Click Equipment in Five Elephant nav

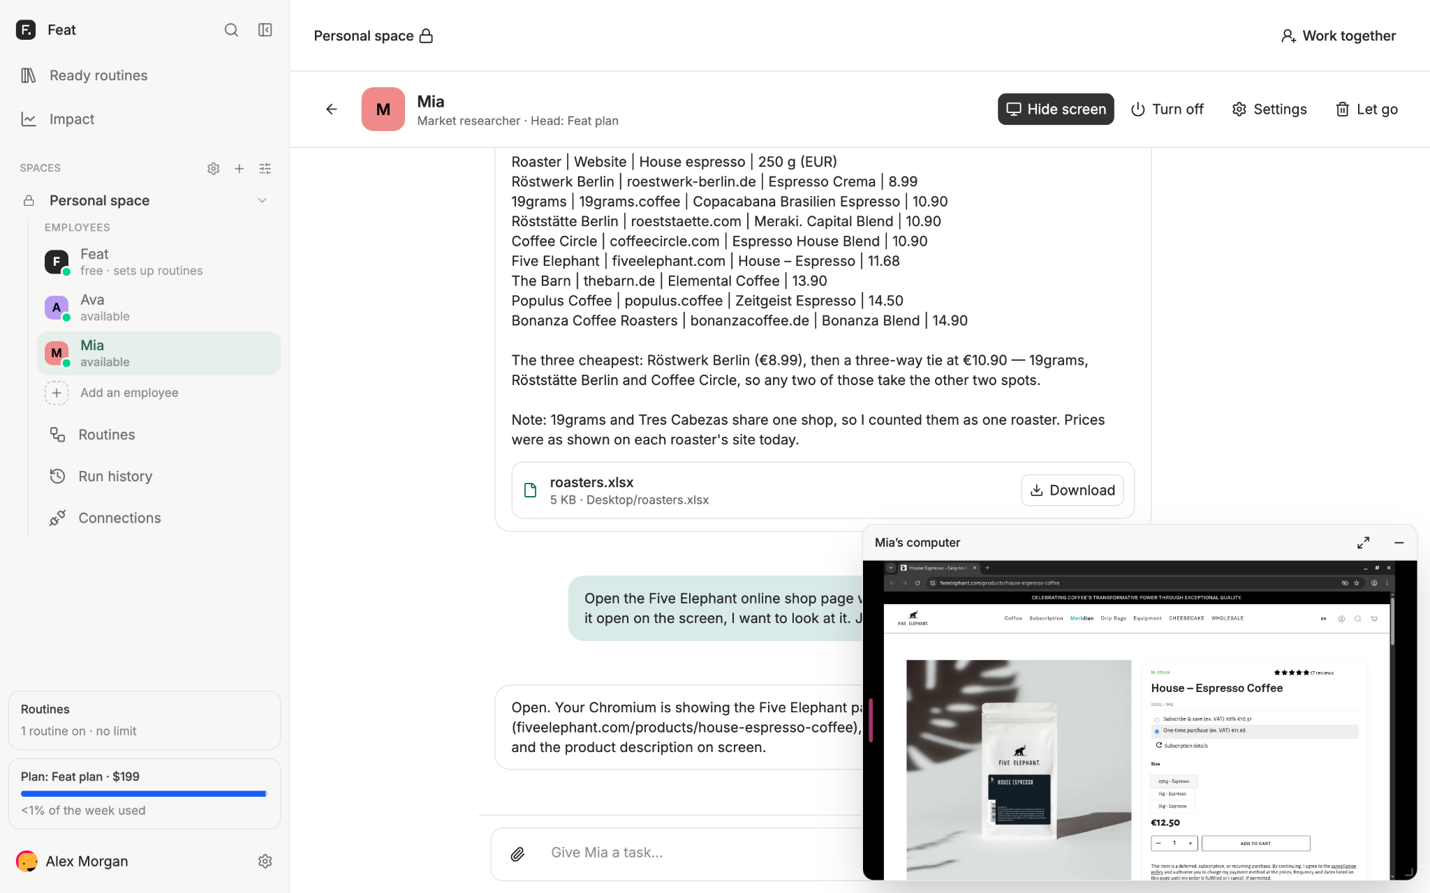[1147, 619]
